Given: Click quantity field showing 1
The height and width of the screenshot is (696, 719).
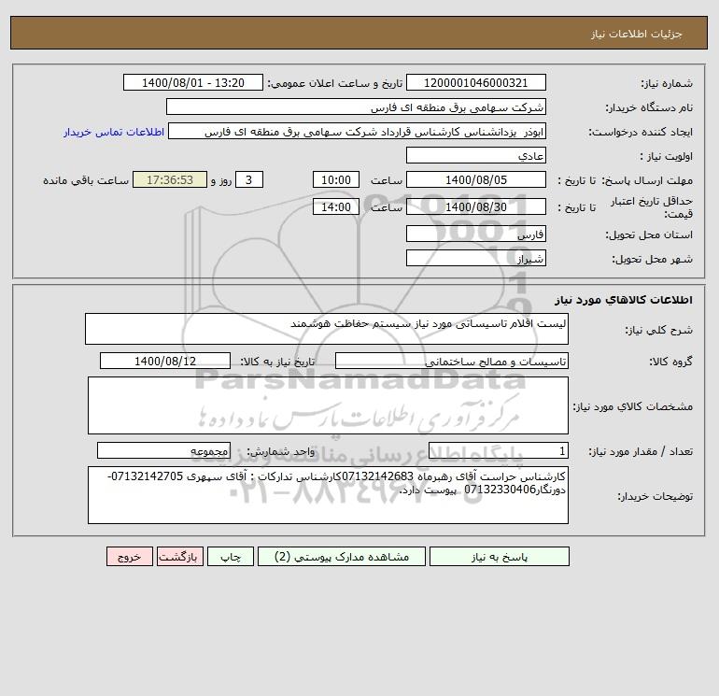Looking at the screenshot, I should coord(499,451).
